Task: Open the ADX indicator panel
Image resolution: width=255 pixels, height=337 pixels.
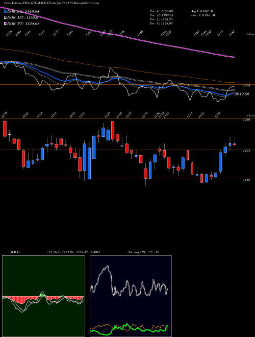Action: tap(131, 296)
